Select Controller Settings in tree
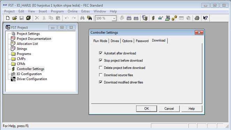The width and height of the screenshot is (231, 130). (30, 69)
